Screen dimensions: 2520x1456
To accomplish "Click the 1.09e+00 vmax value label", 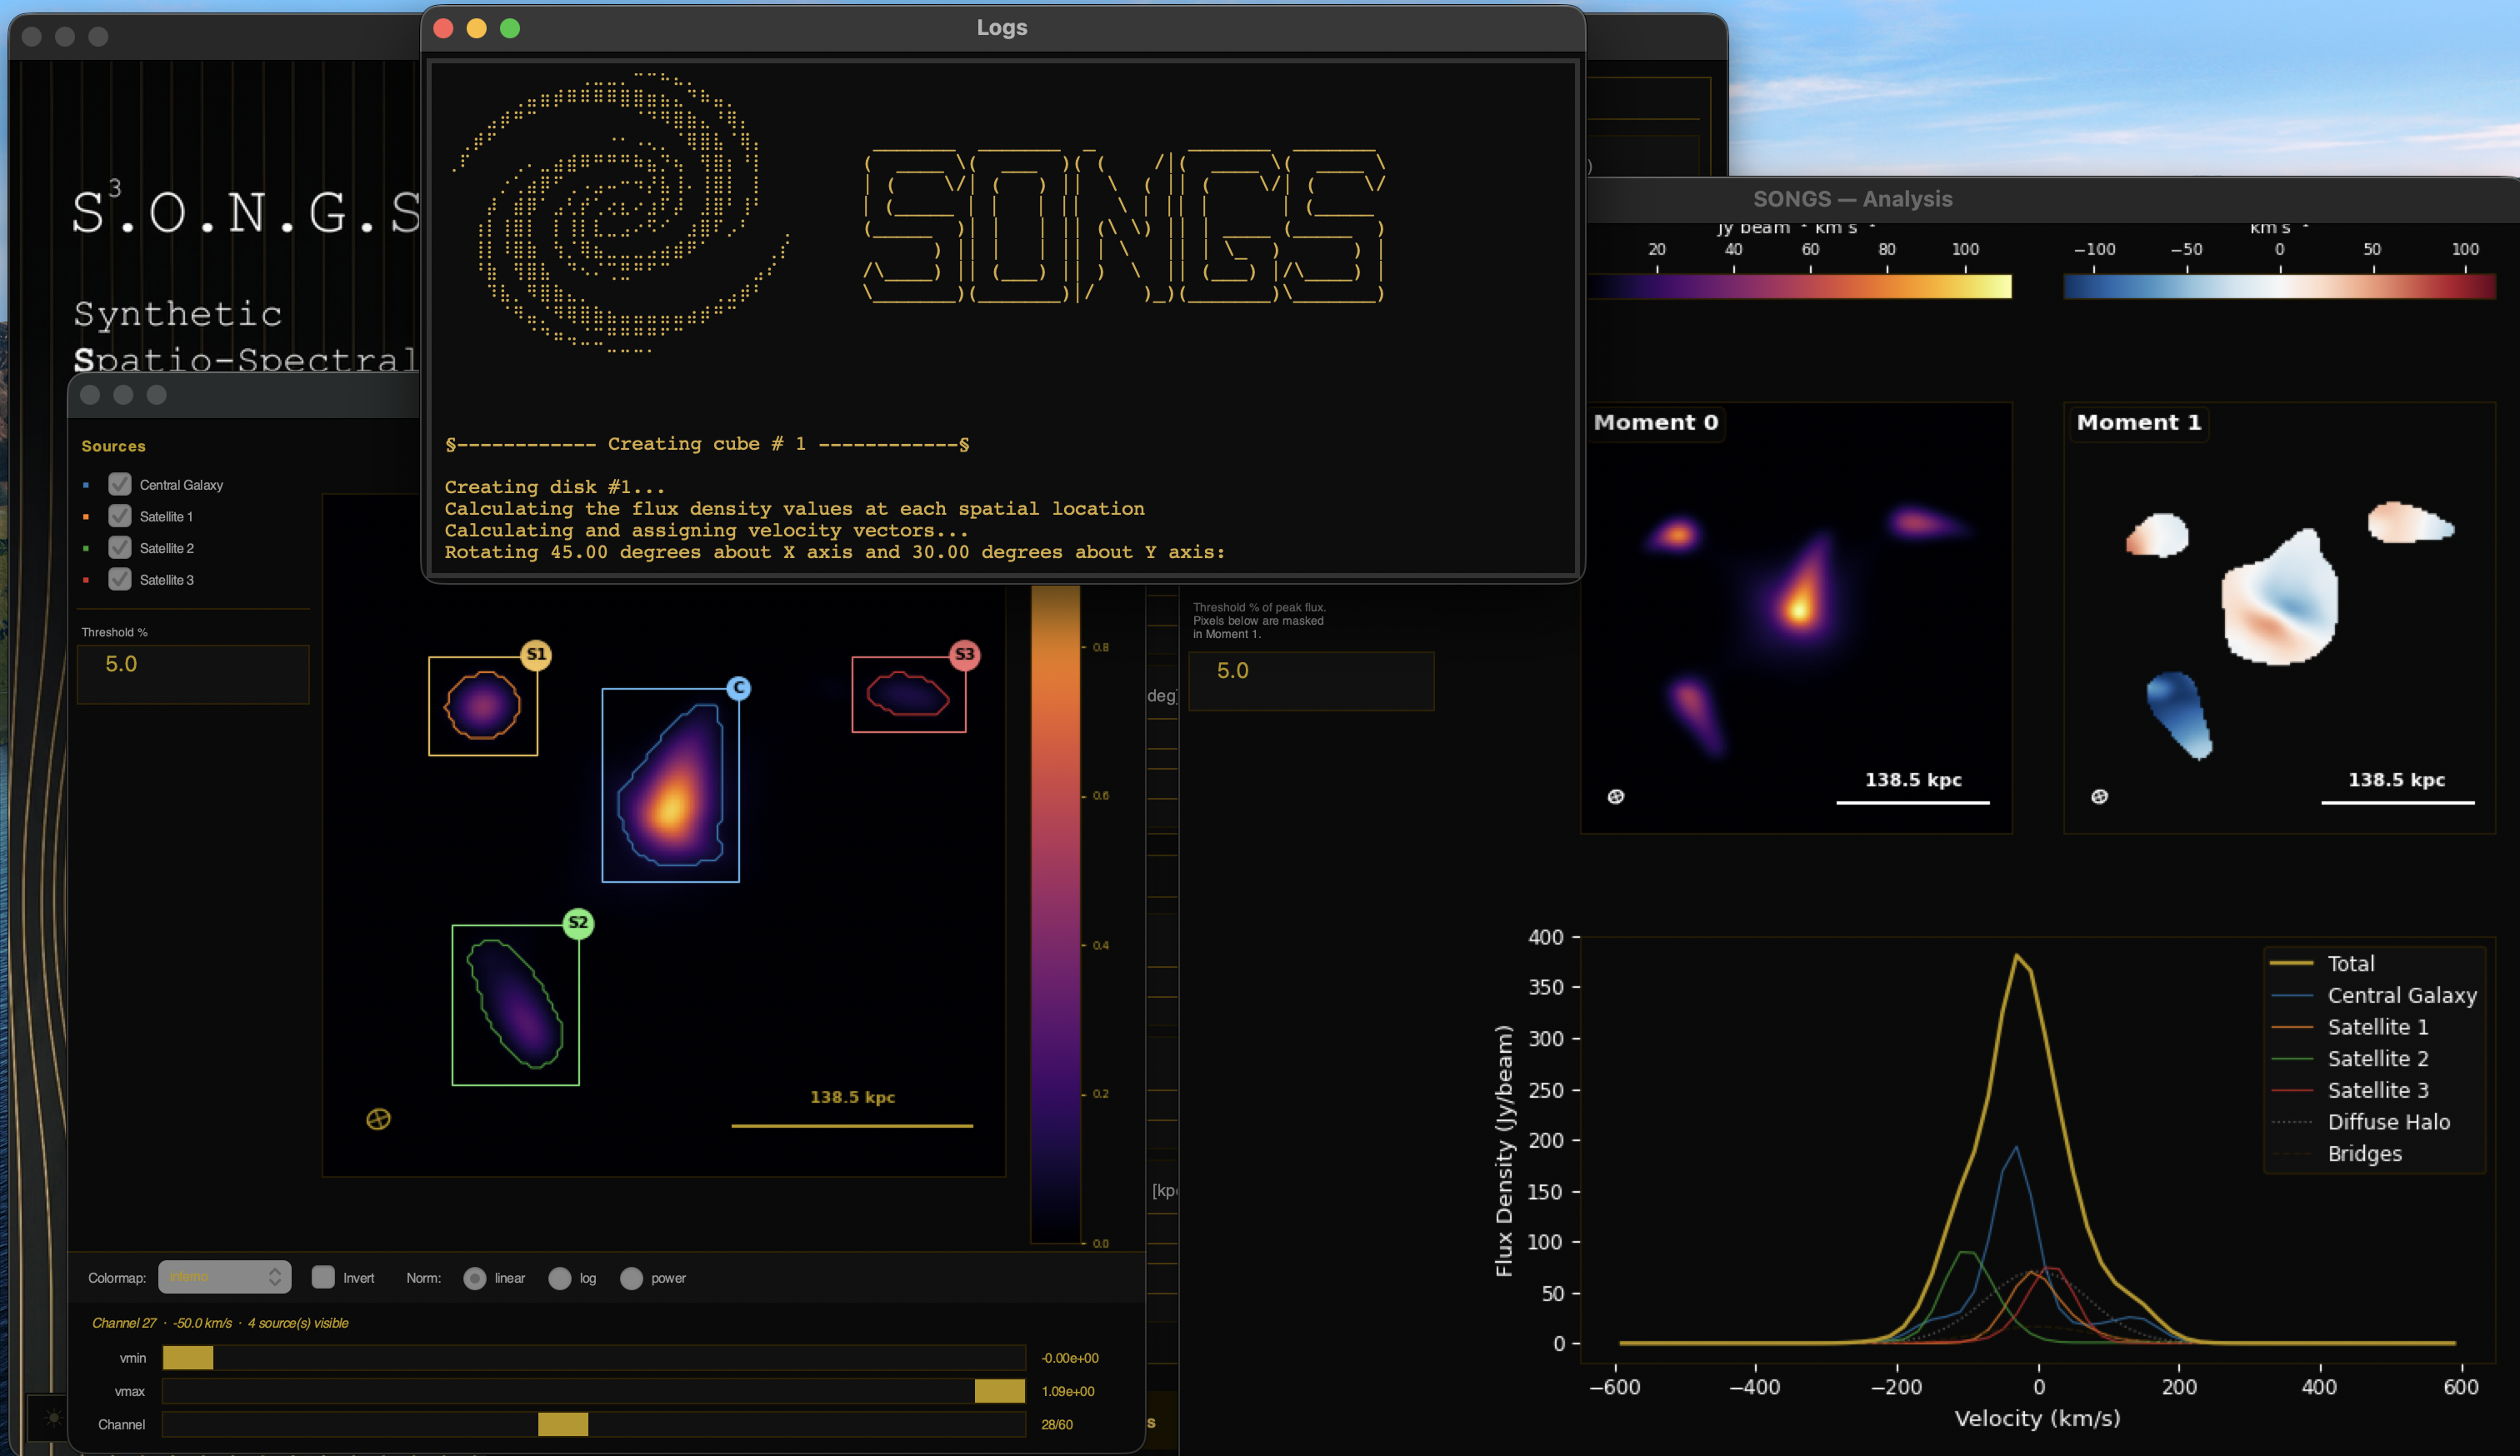I will click(x=1068, y=1391).
